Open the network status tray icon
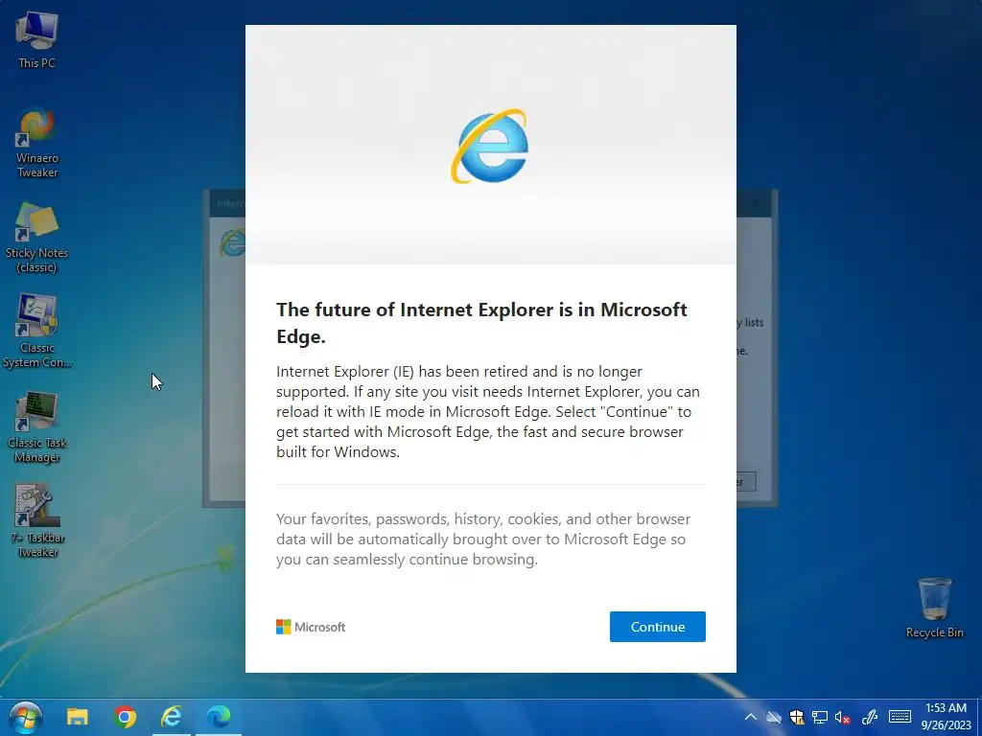This screenshot has width=982, height=736. [820, 717]
